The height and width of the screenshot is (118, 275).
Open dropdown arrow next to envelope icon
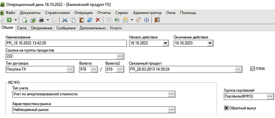[x=132, y=20]
